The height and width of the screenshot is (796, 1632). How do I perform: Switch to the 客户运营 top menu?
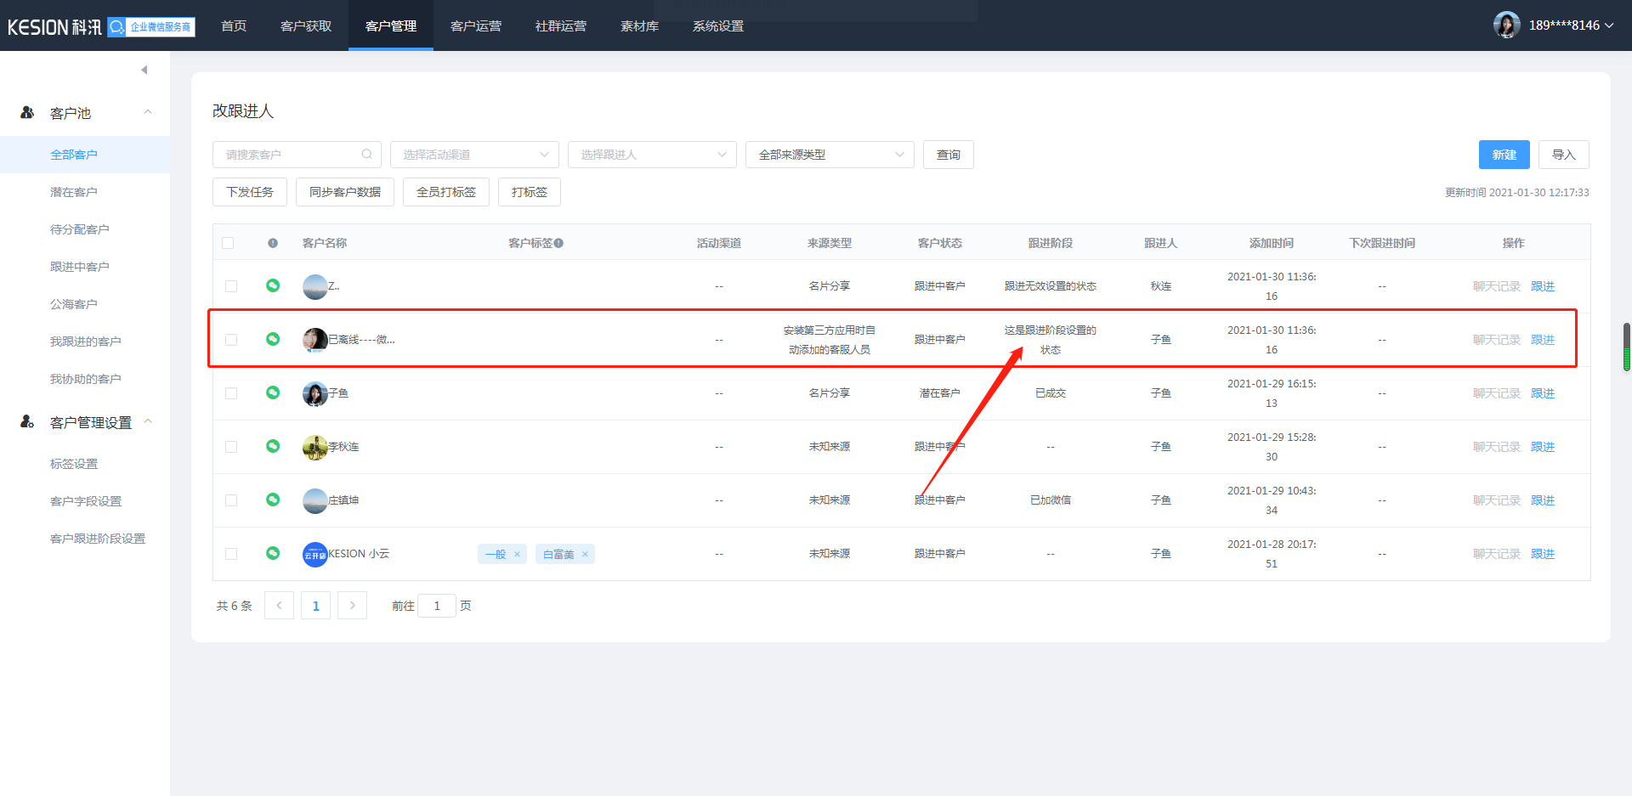coord(476,25)
